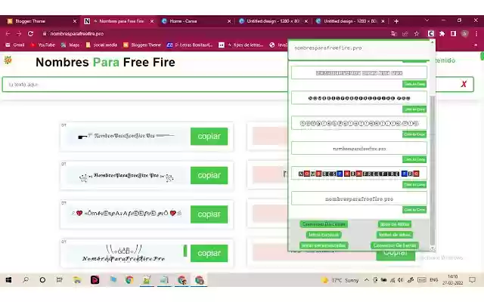Show more bookmarks with double chevron
Viewport: 484px width, 302px height.
476,45
